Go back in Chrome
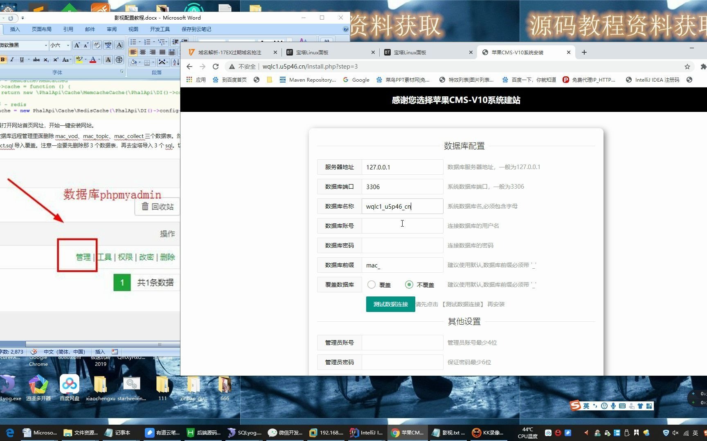The height and width of the screenshot is (441, 707). tap(189, 67)
